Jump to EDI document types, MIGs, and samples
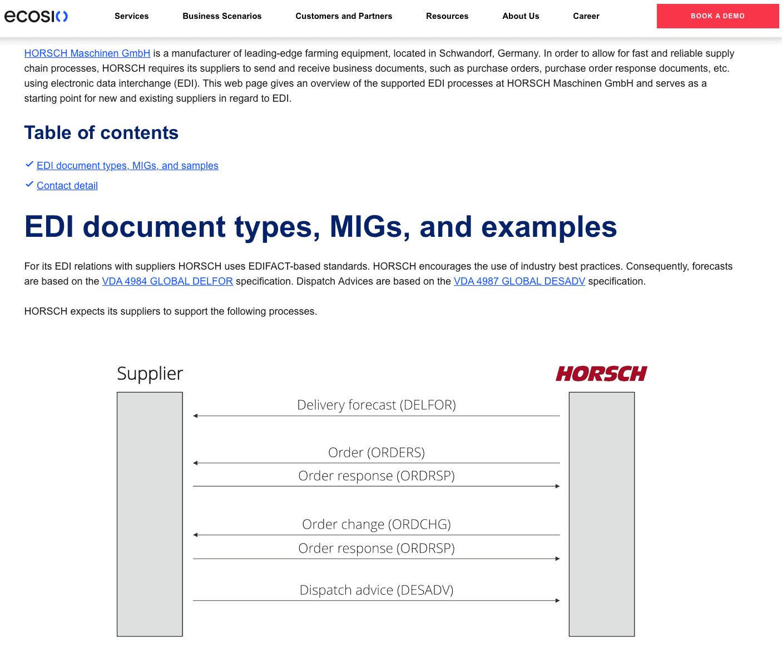This screenshot has width=782, height=646. coord(127,166)
